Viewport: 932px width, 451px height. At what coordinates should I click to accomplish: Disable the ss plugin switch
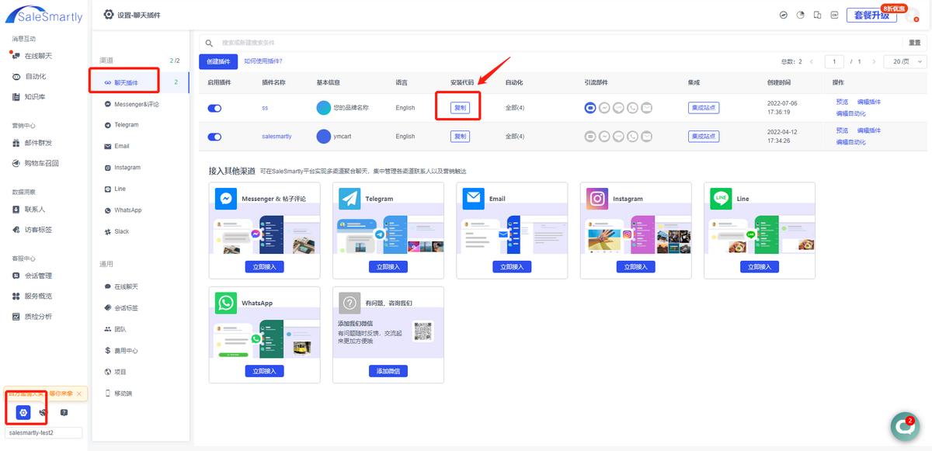(214, 108)
